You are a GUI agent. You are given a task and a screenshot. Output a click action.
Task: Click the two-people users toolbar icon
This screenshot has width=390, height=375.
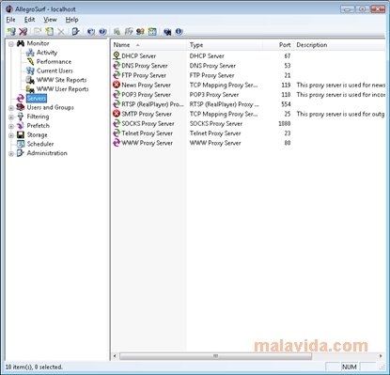click(x=140, y=31)
